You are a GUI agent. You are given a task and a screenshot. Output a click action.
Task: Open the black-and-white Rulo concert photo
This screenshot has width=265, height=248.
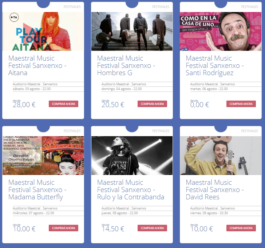[x=132, y=155]
